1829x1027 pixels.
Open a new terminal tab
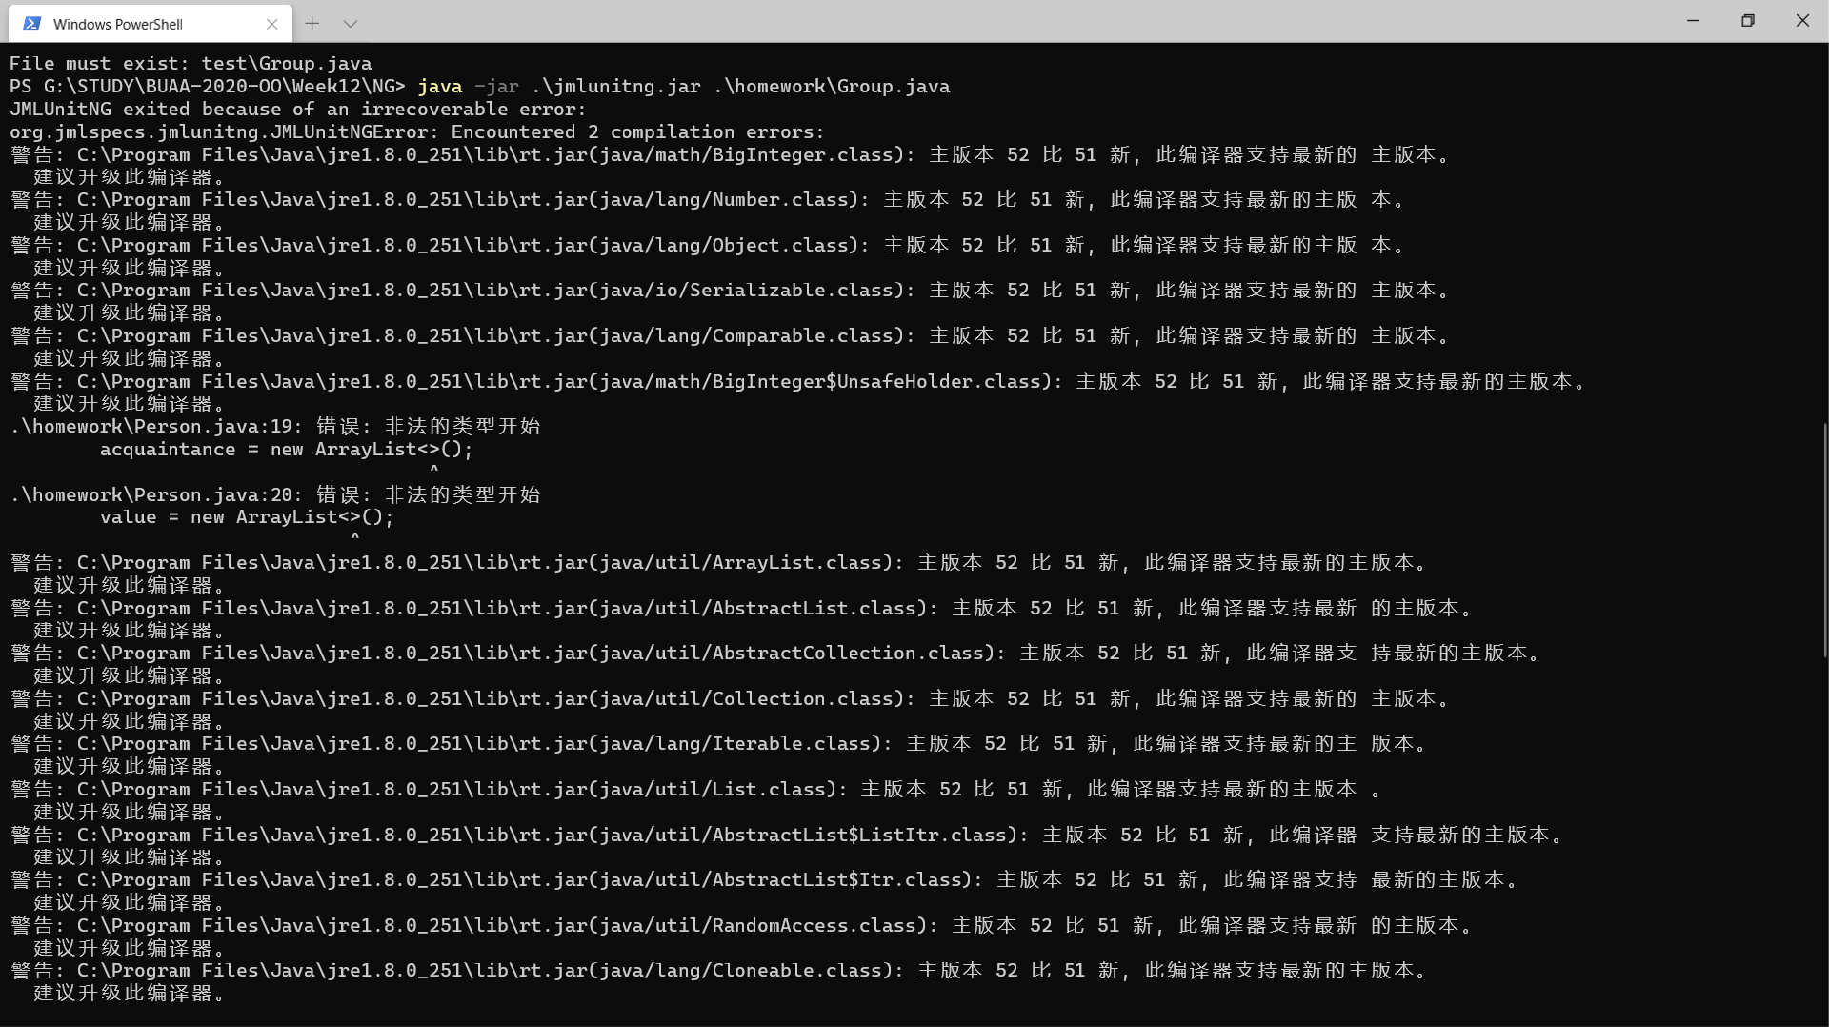(x=312, y=23)
